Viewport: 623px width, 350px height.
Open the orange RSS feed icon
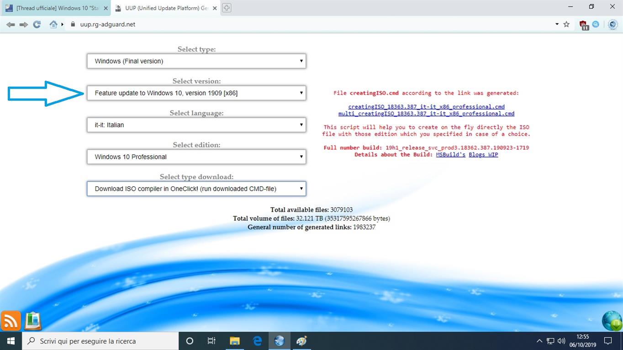click(11, 321)
